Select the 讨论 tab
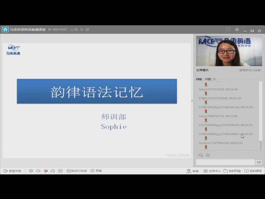The width and height of the screenshot is (265, 199). 199,79
